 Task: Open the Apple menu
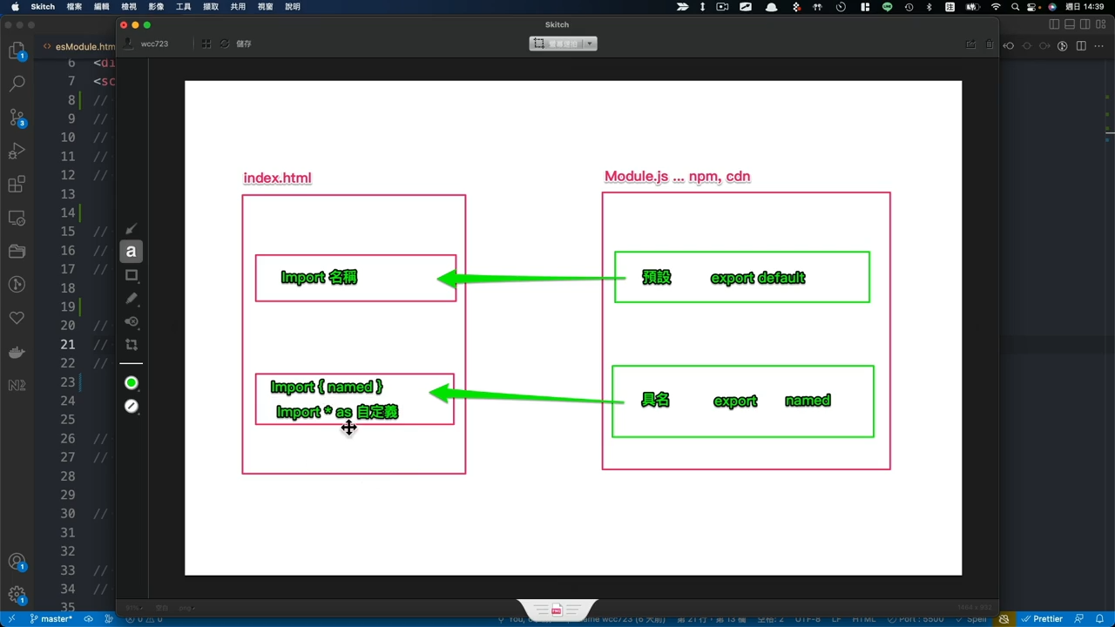coord(15,6)
